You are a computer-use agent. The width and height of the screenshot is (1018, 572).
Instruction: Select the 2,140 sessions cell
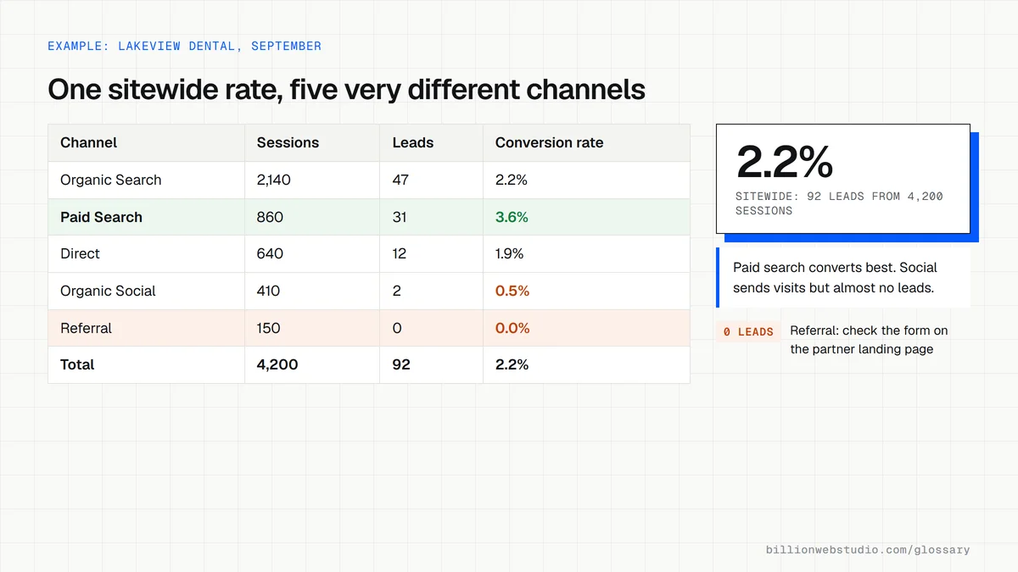point(312,180)
